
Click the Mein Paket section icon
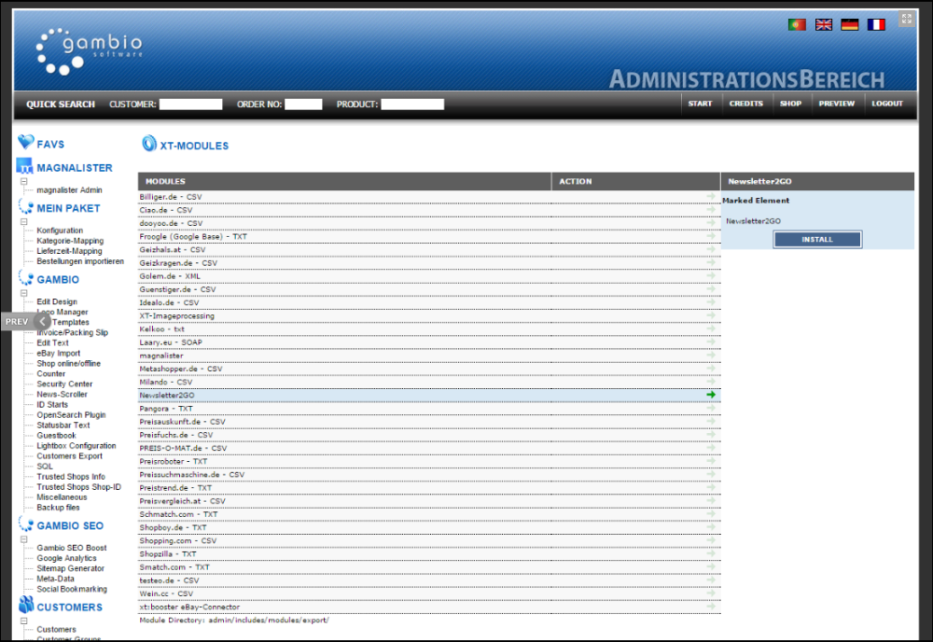tap(25, 206)
